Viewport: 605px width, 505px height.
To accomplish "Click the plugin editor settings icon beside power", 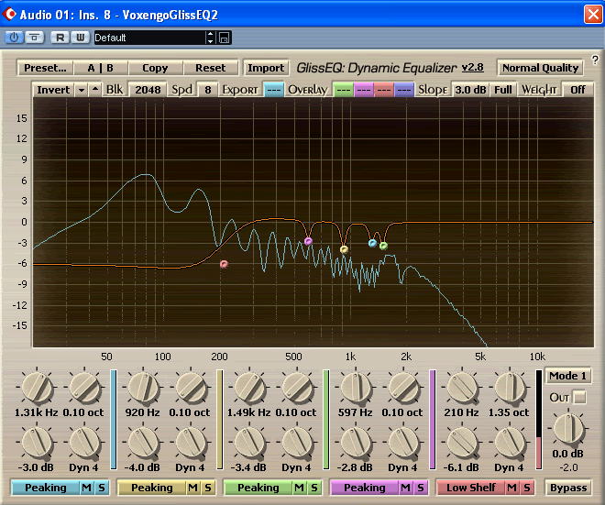I will pyautogui.click(x=35, y=38).
